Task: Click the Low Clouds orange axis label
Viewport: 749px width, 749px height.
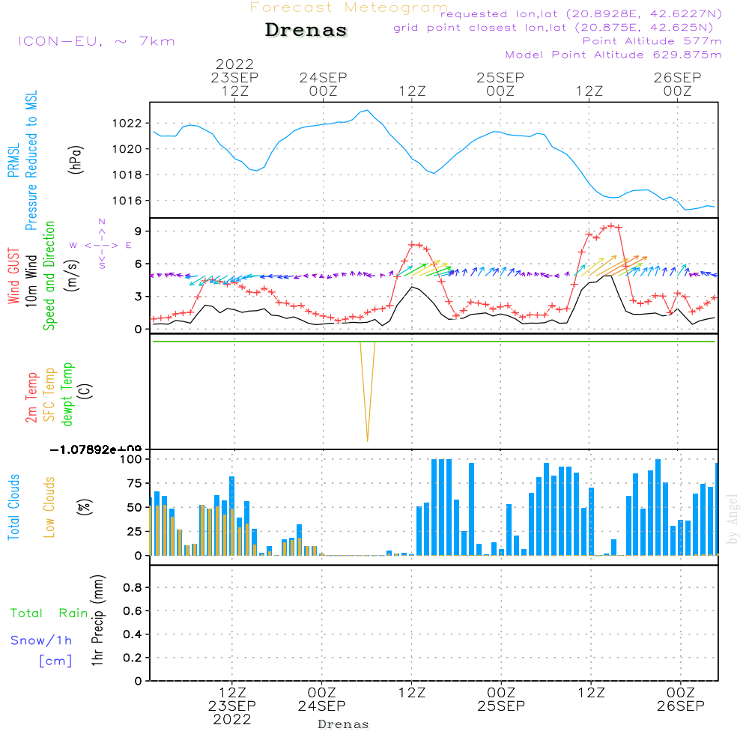Action: tap(49, 507)
